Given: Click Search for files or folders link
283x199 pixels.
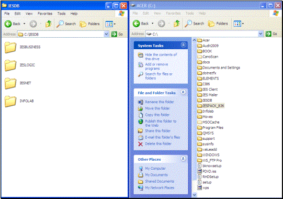Looking at the screenshot, I should [159, 76].
